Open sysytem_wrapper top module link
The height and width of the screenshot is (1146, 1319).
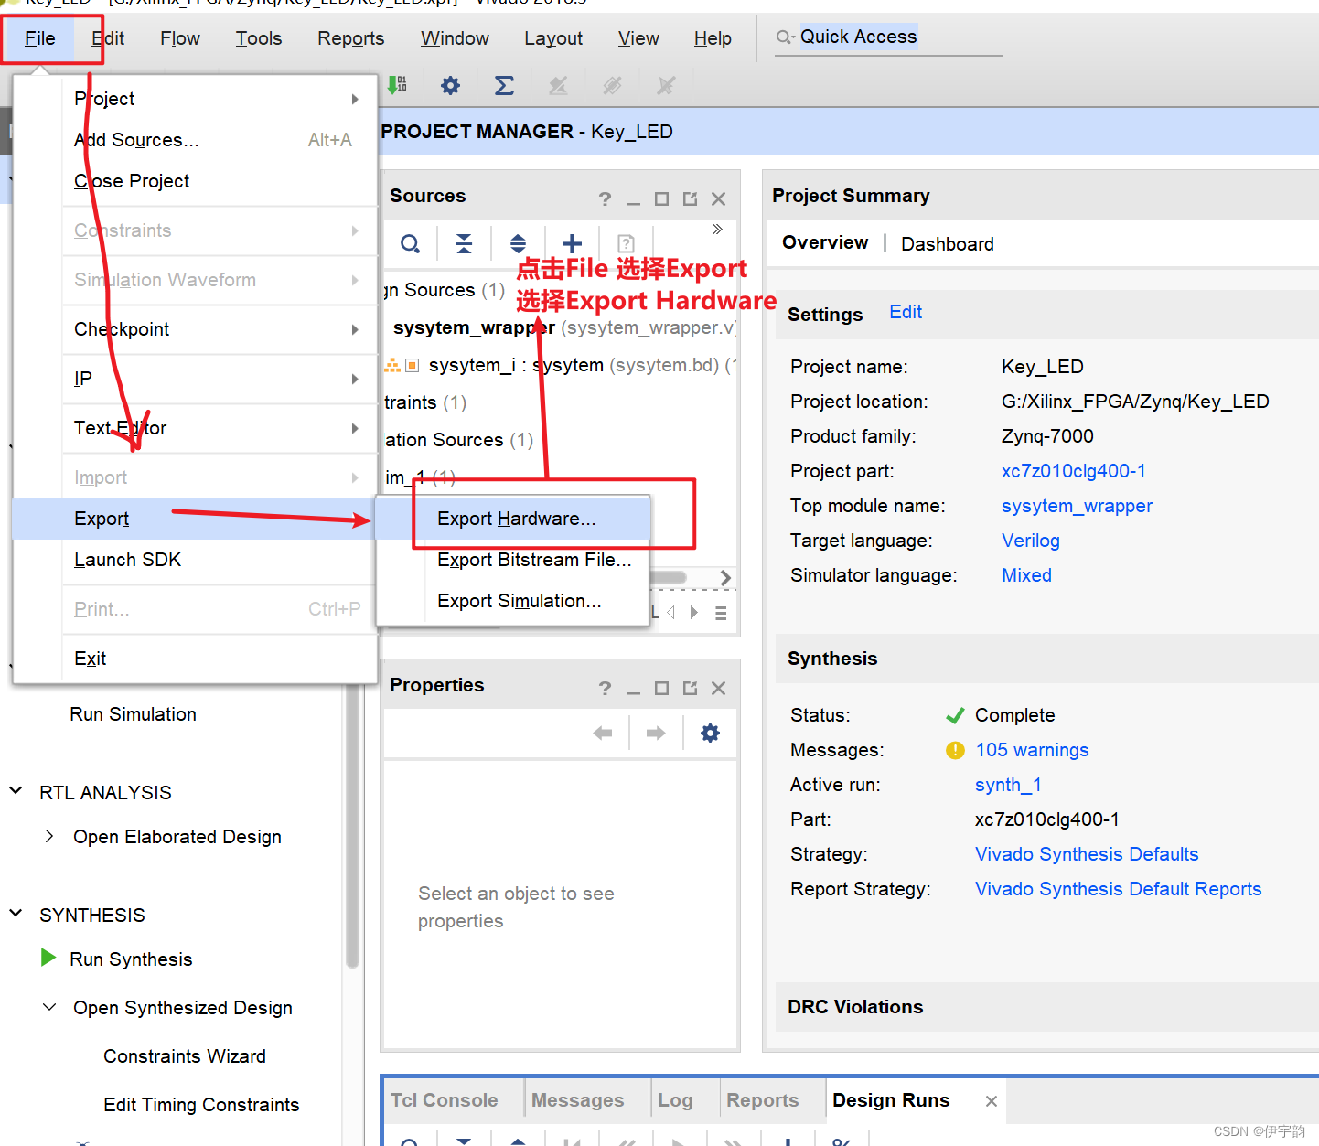pos(1077,506)
